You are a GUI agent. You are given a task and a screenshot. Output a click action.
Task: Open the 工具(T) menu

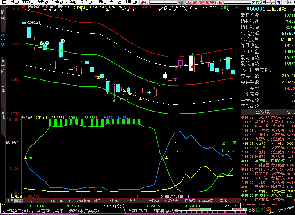tap(101, 2)
